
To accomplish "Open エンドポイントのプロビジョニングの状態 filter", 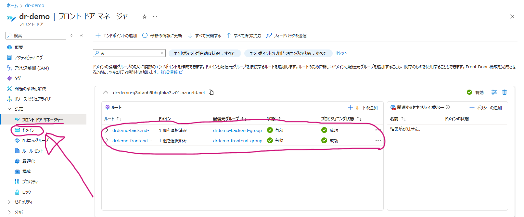I will (288, 53).
